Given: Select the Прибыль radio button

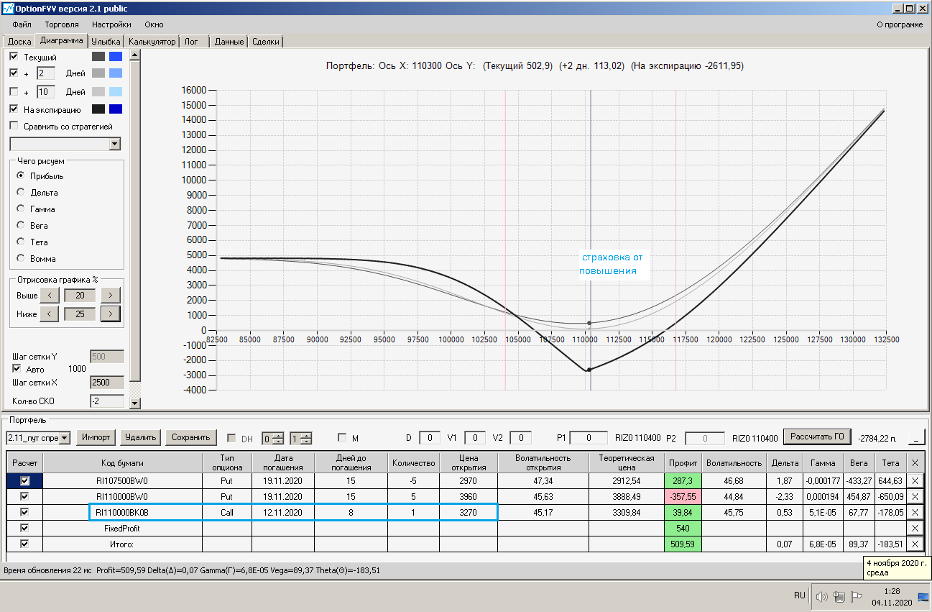Looking at the screenshot, I should (x=21, y=175).
